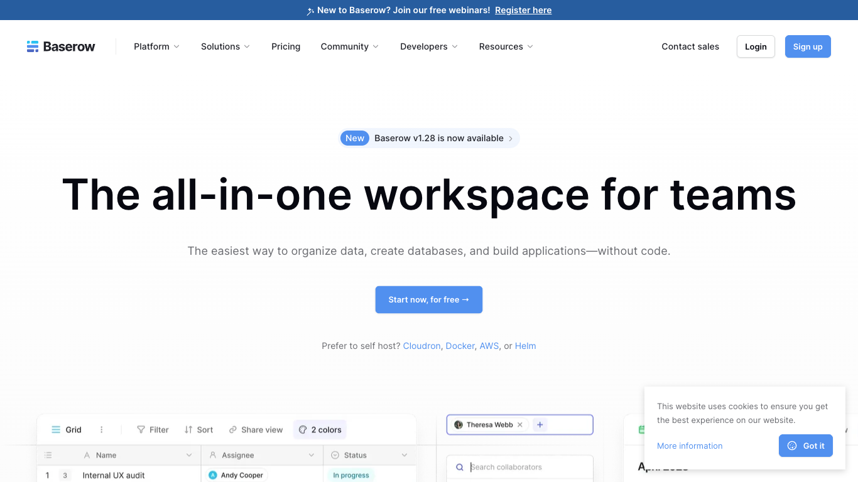858x482 pixels.
Task: Click the 2 colors palette button
Action: point(320,430)
